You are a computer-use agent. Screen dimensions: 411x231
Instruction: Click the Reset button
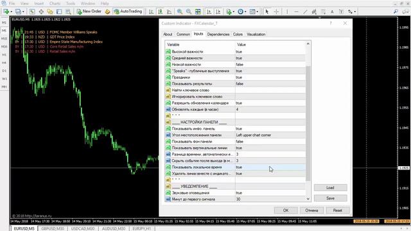pos(337,210)
